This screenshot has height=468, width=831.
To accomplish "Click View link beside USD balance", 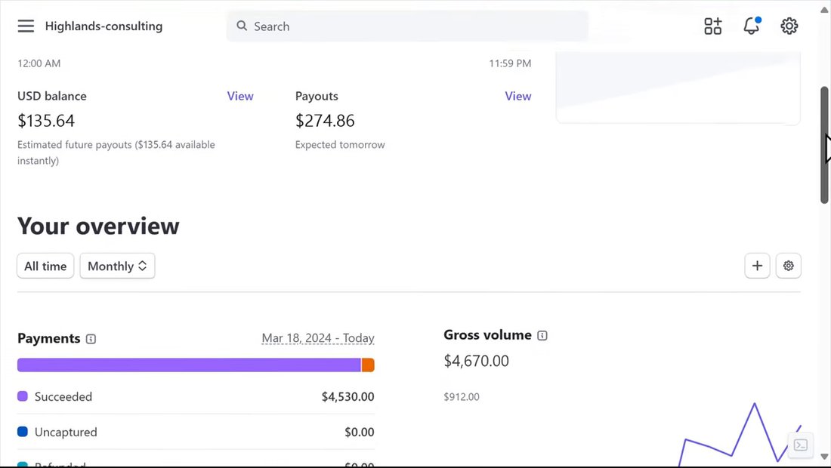I will (240, 96).
